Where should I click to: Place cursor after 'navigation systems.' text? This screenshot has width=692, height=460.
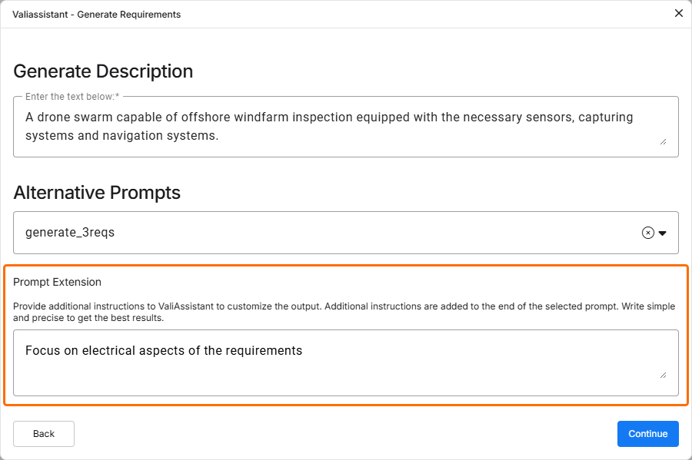[x=221, y=136]
